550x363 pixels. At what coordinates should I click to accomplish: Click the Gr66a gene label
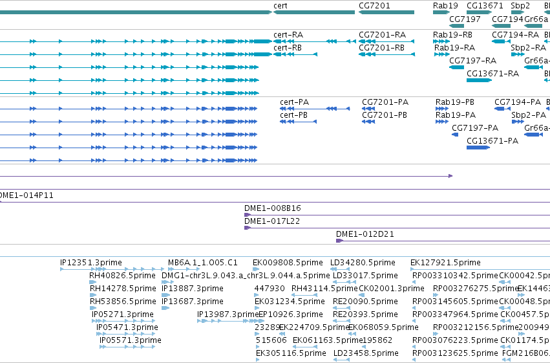click(x=536, y=19)
